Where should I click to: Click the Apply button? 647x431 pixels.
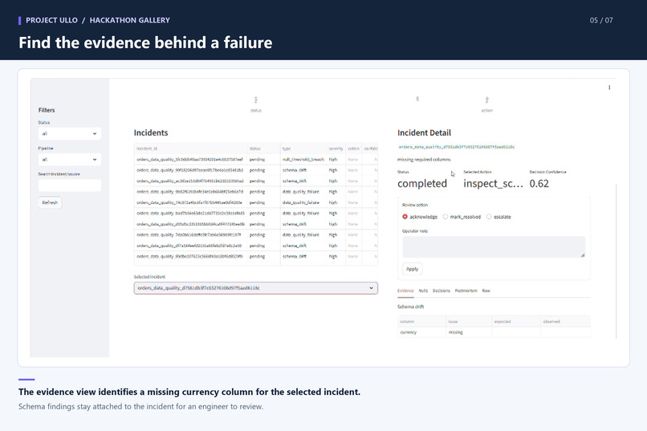[412, 269]
